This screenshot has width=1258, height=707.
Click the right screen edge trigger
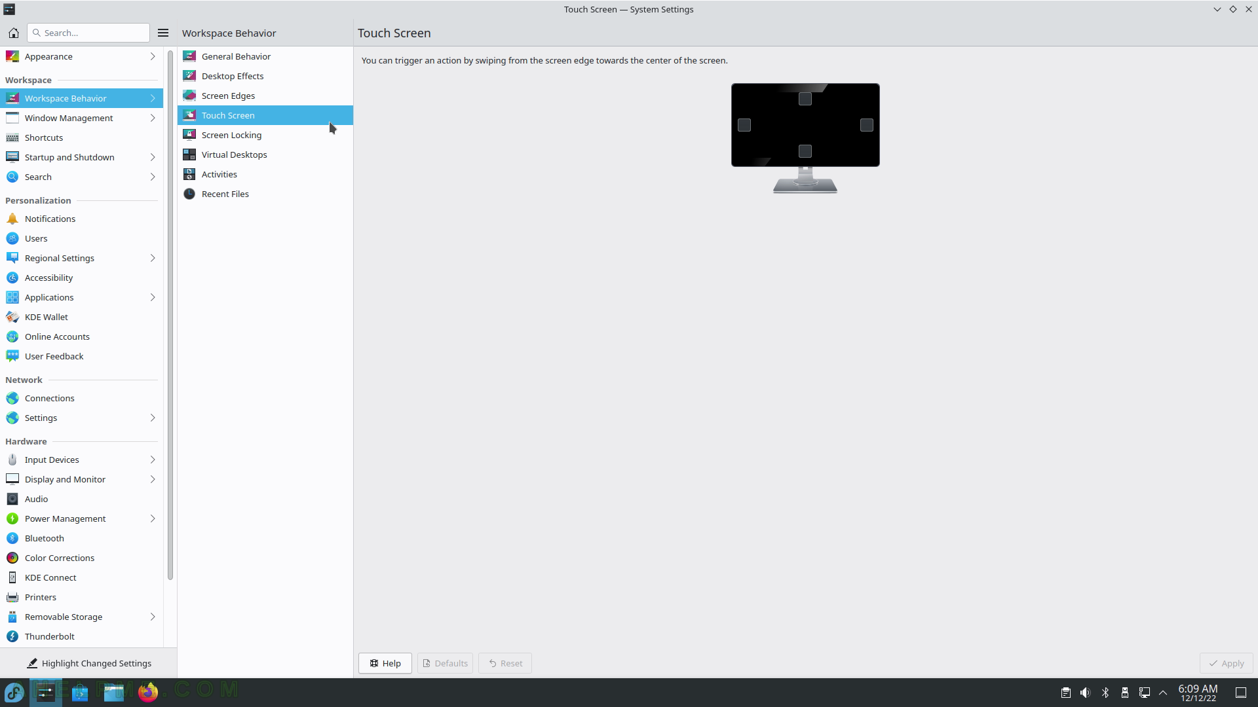click(x=867, y=125)
